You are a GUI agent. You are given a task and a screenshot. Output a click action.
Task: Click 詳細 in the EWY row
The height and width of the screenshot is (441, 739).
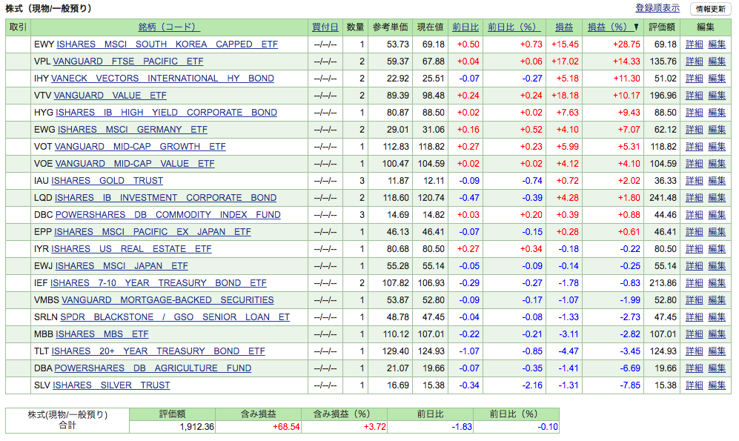[695, 44]
